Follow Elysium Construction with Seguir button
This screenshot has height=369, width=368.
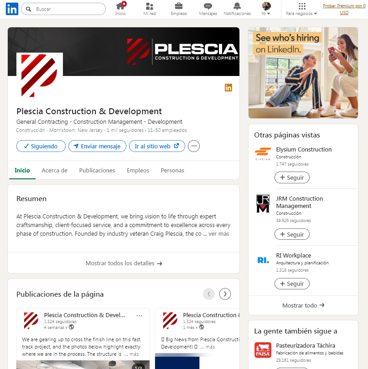pos(292,178)
